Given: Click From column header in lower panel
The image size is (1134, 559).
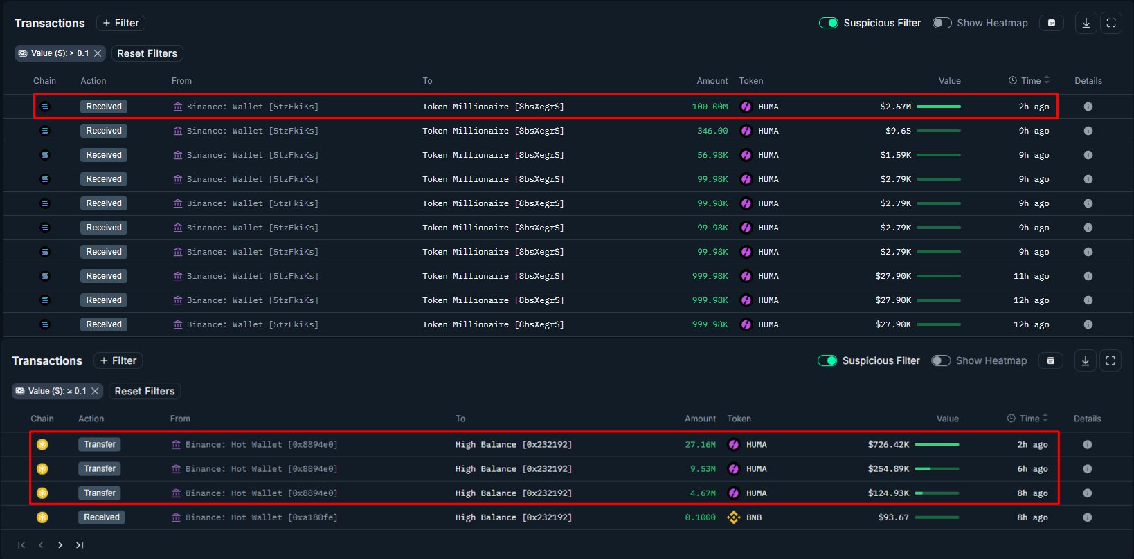Looking at the screenshot, I should click(180, 419).
